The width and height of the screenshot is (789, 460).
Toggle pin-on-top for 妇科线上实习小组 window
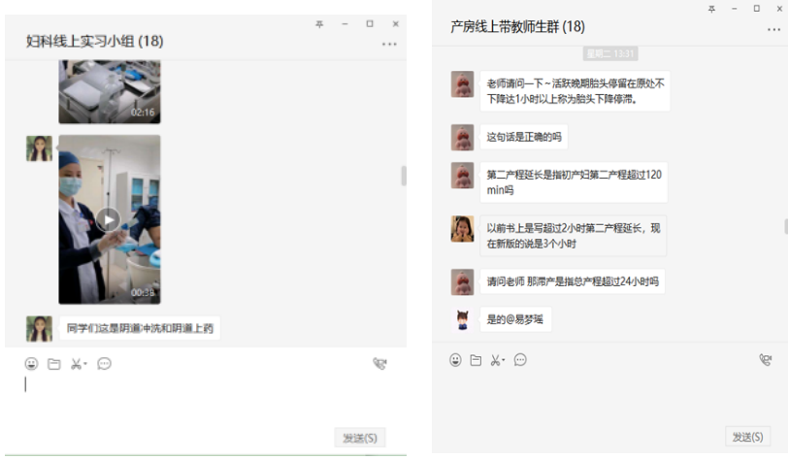click(x=320, y=23)
